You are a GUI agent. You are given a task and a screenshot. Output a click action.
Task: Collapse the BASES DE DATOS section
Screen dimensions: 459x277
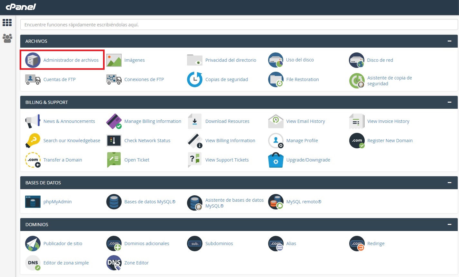449,183
